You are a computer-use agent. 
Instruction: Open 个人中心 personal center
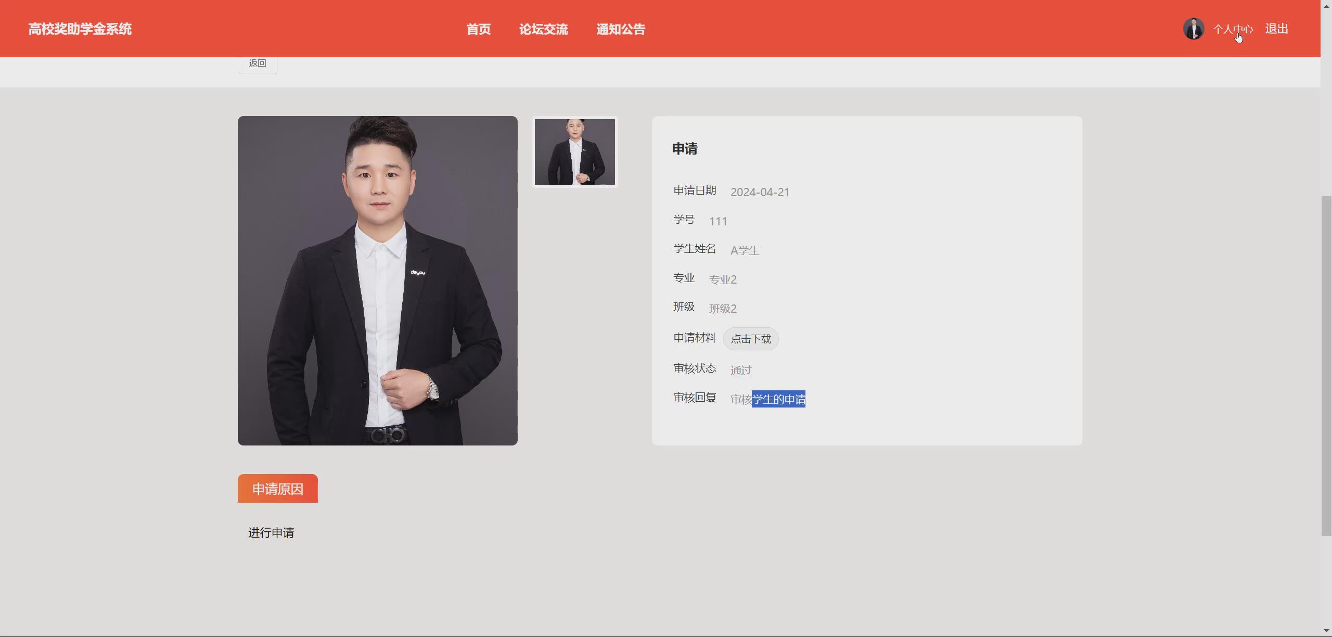pyautogui.click(x=1233, y=29)
